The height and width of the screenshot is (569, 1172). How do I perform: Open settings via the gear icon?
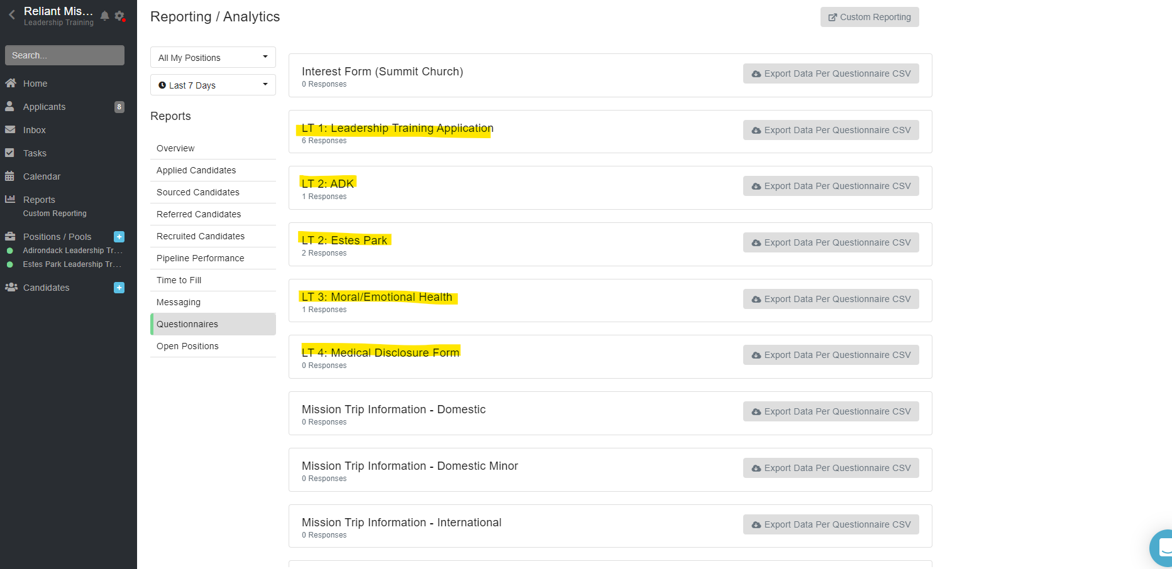119,16
